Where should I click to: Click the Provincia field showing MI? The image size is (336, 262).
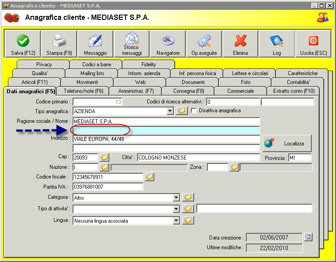pyautogui.click(x=300, y=158)
